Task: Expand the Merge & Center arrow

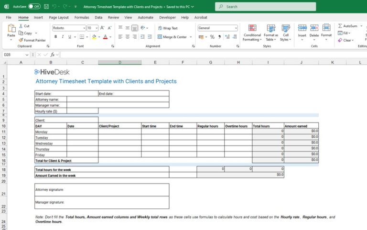Action: pos(191,37)
